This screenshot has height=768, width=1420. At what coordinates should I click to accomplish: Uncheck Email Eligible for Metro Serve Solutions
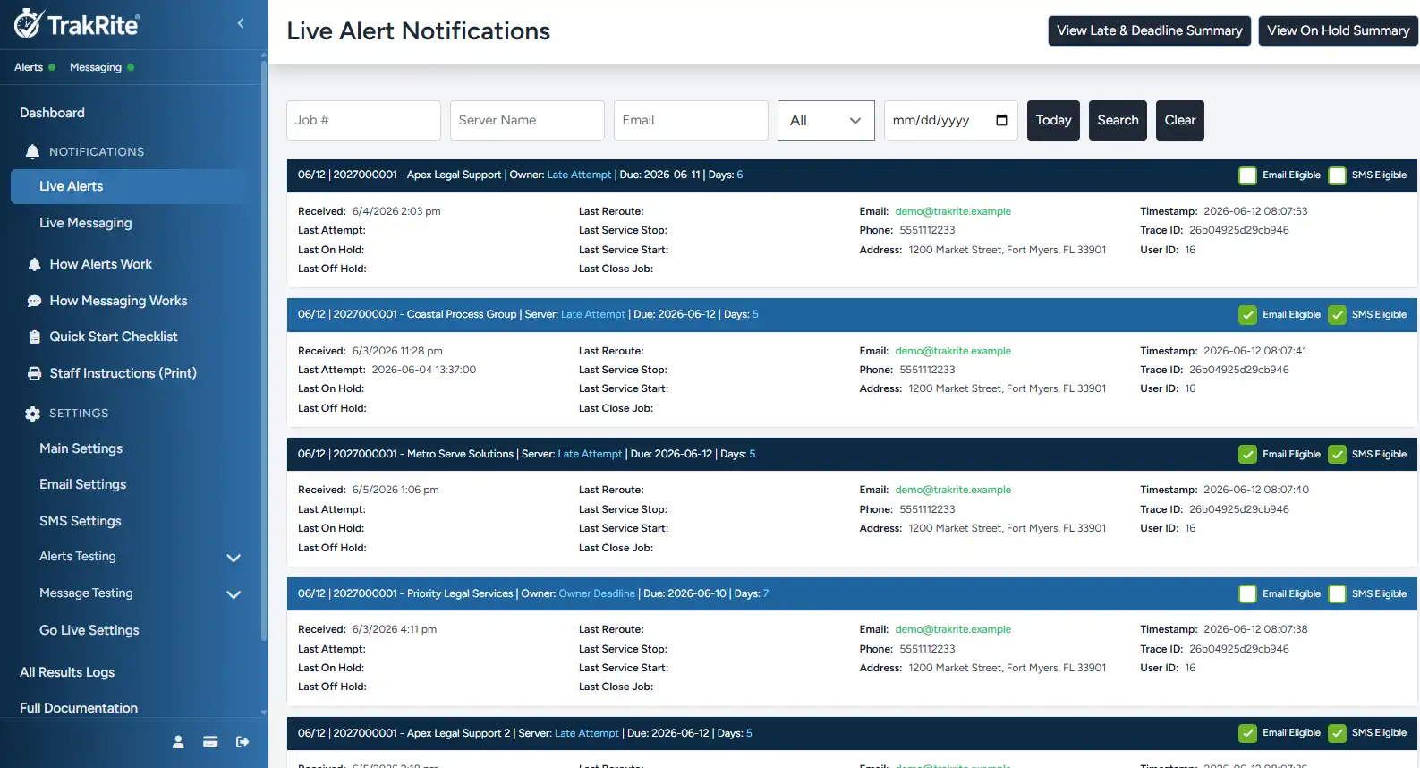1247,455
